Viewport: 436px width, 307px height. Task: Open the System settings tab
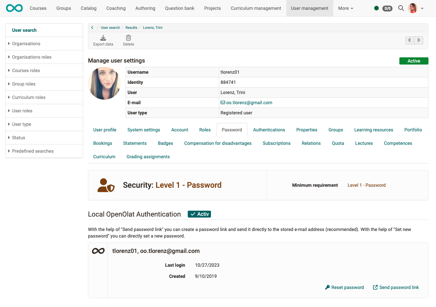[x=144, y=130]
